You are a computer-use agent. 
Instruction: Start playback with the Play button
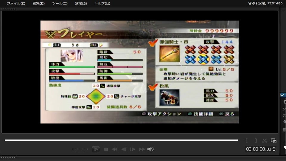pyautogui.click(x=96, y=149)
